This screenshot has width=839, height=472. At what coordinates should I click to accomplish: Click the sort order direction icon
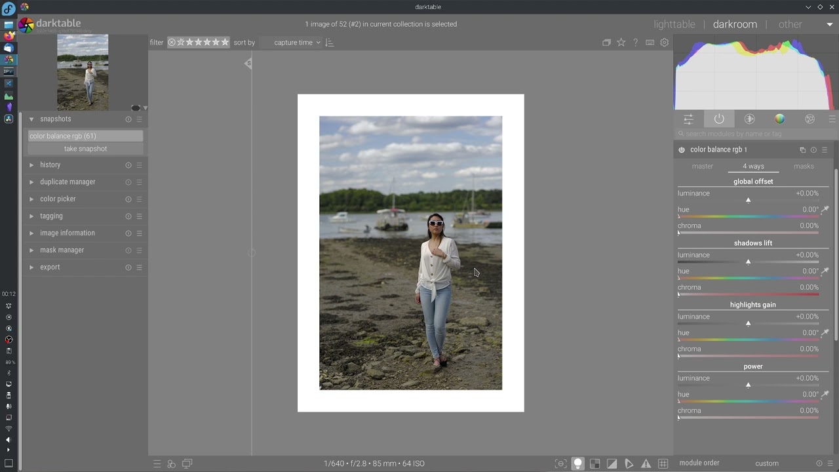pyautogui.click(x=330, y=43)
